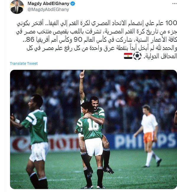This screenshot has width=177, height=192.
Task: Click the number 16 jersey in photo
Action: tap(93, 125)
